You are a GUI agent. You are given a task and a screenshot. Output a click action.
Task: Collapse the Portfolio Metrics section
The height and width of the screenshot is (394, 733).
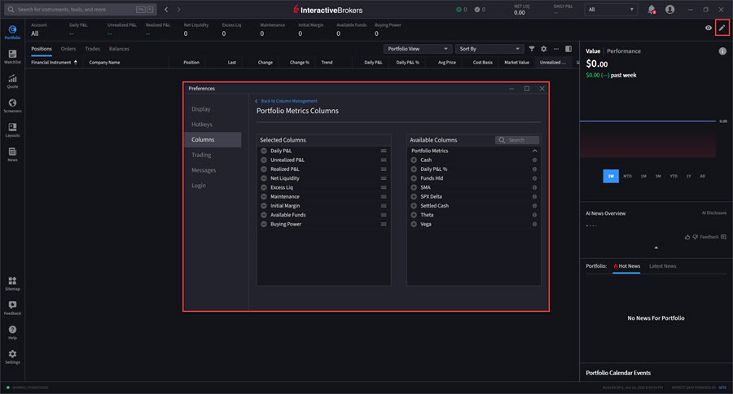[535, 151]
